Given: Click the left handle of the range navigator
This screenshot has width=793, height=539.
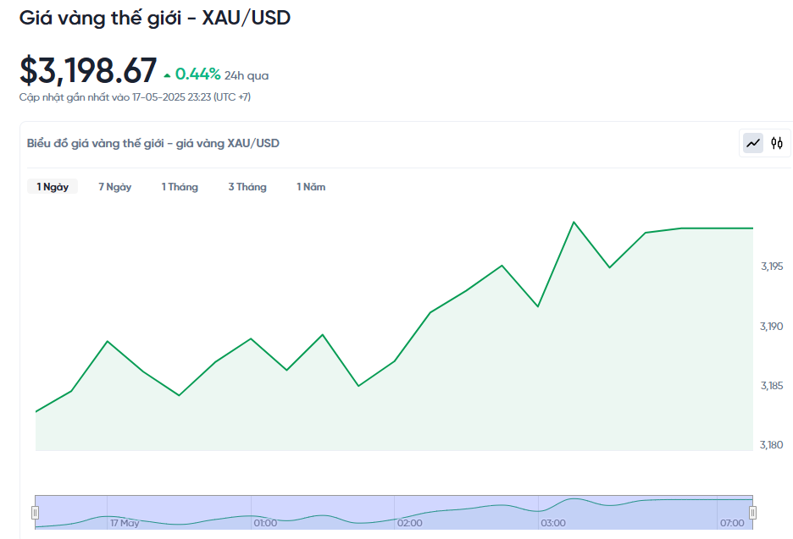Looking at the screenshot, I should pyautogui.click(x=36, y=512).
